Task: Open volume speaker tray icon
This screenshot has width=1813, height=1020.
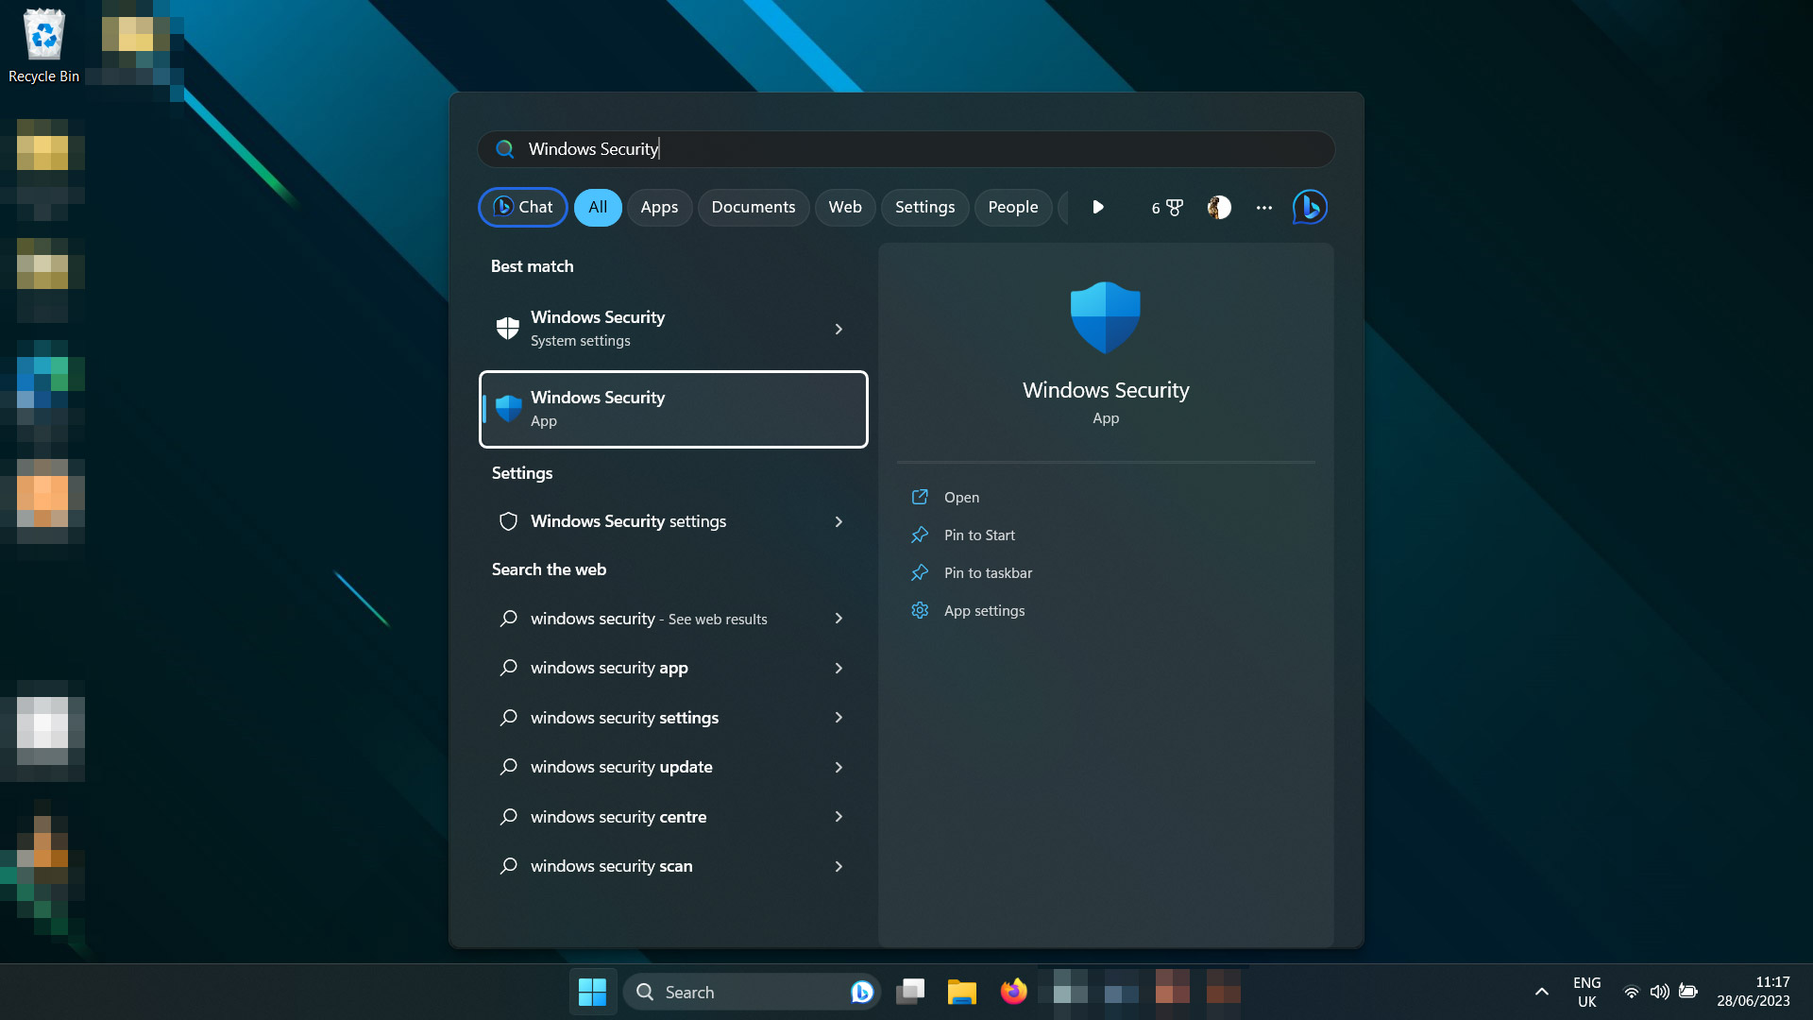Action: [1659, 992]
